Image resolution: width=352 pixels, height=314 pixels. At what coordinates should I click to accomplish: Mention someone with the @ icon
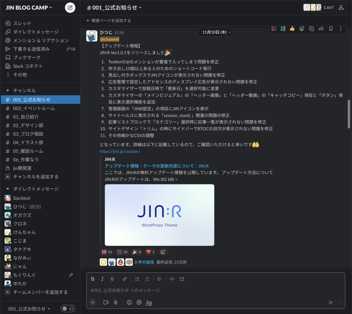[x=139, y=303]
